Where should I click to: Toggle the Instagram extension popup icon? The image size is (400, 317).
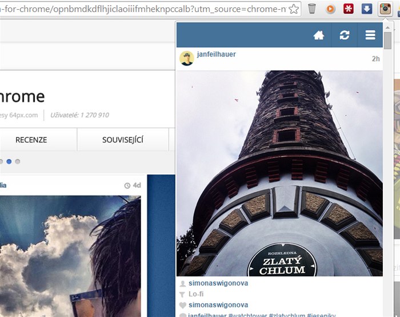(x=385, y=9)
